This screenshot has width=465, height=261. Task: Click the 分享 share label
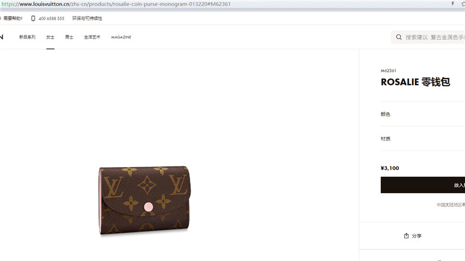417,236
